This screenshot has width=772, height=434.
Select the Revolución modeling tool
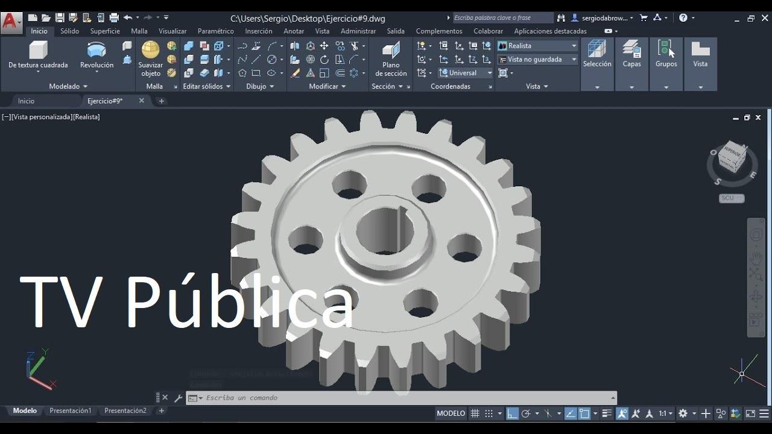96,55
